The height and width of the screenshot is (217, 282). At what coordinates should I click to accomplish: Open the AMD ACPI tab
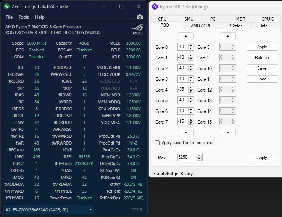pyautogui.click(x=200, y=26)
